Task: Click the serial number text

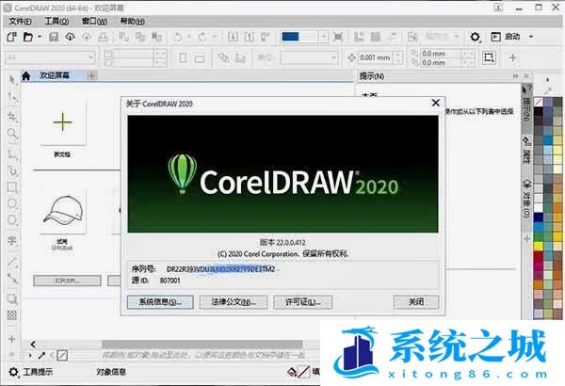Action: [x=221, y=269]
